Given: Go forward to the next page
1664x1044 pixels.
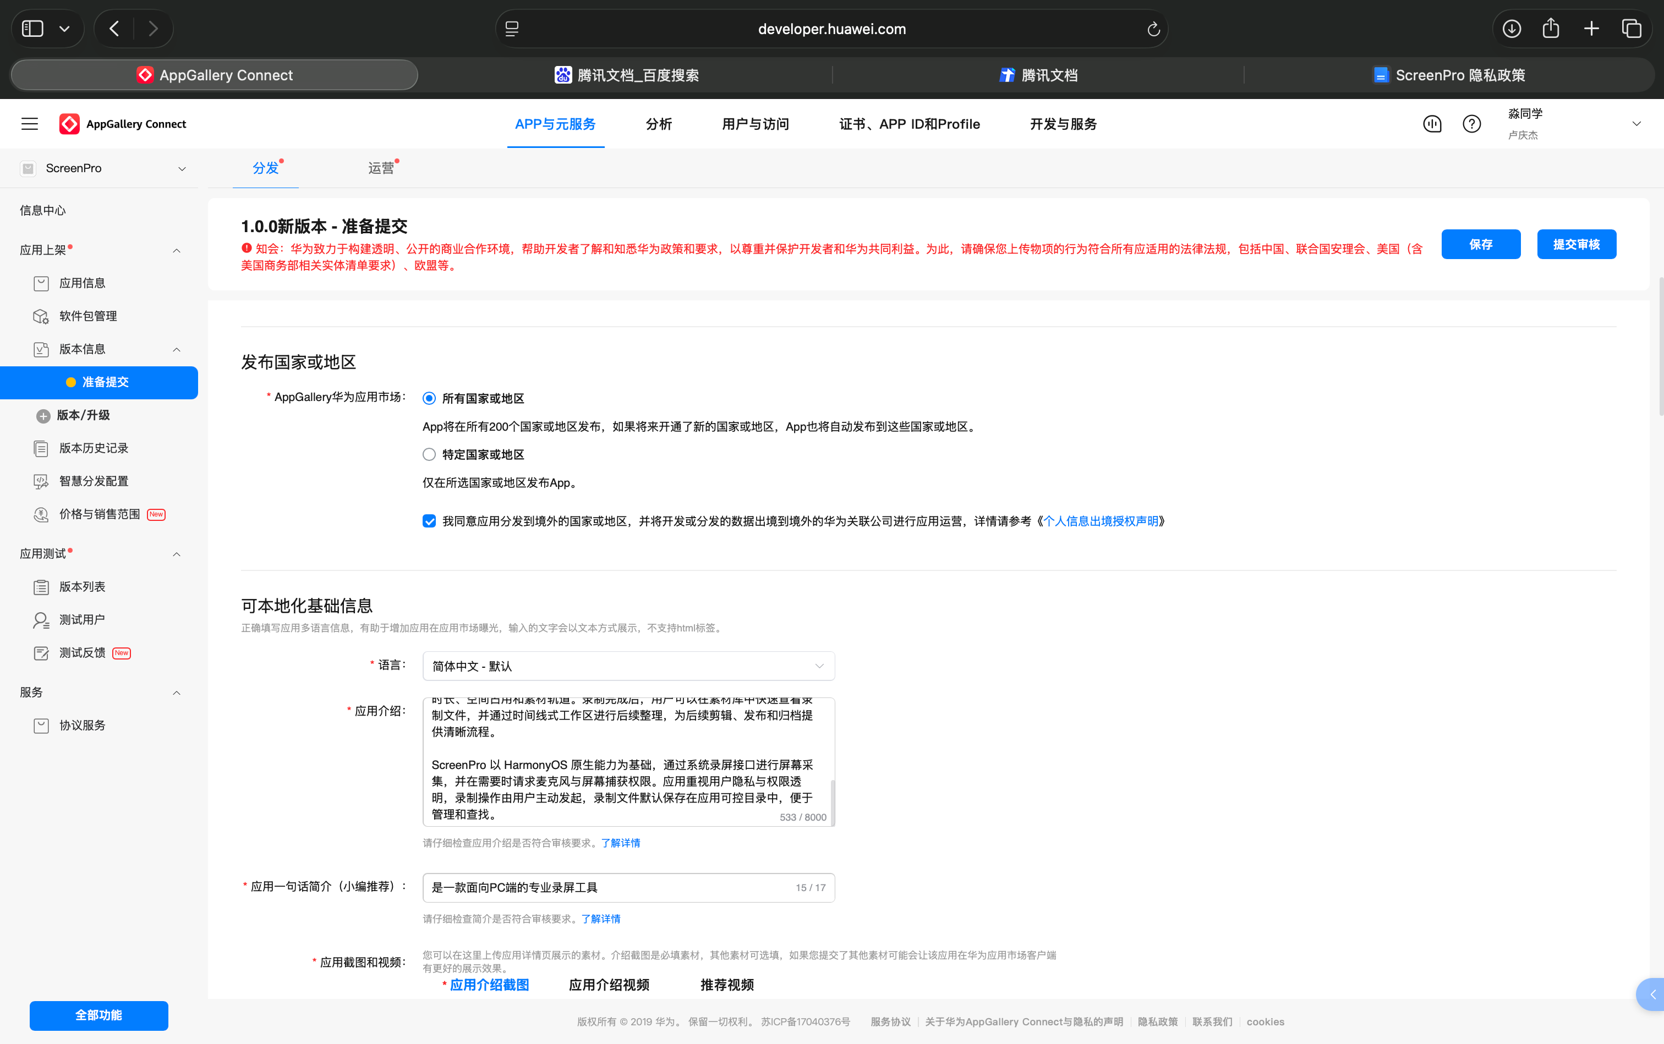Looking at the screenshot, I should coord(154,28).
